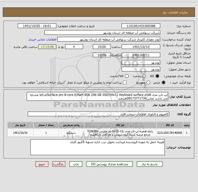Click the response deadline date 1401/10/10 field
Image resolution: width=198 pixels, height=192 pixels.
tap(141, 47)
